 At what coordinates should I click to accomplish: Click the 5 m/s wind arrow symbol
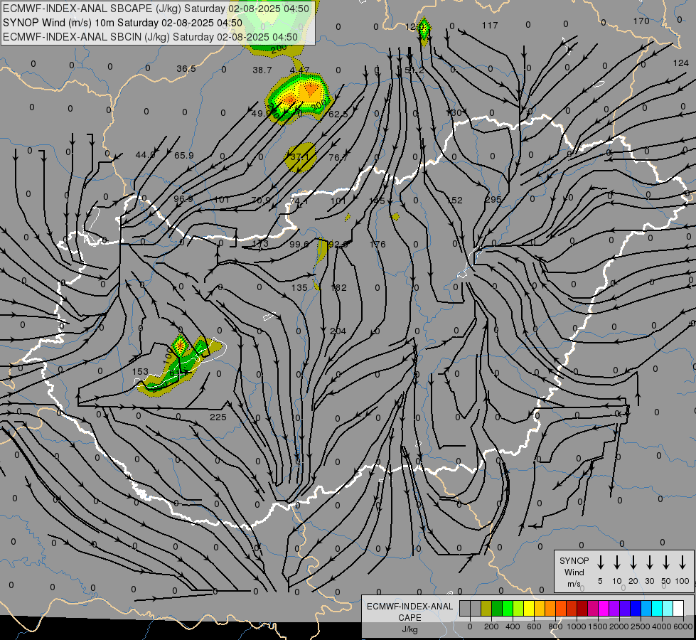[x=600, y=562]
